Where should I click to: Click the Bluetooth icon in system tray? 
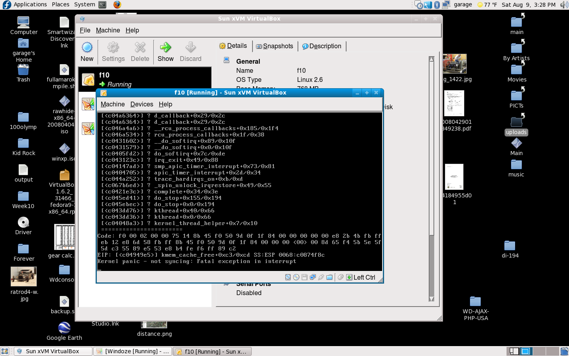[x=437, y=5]
